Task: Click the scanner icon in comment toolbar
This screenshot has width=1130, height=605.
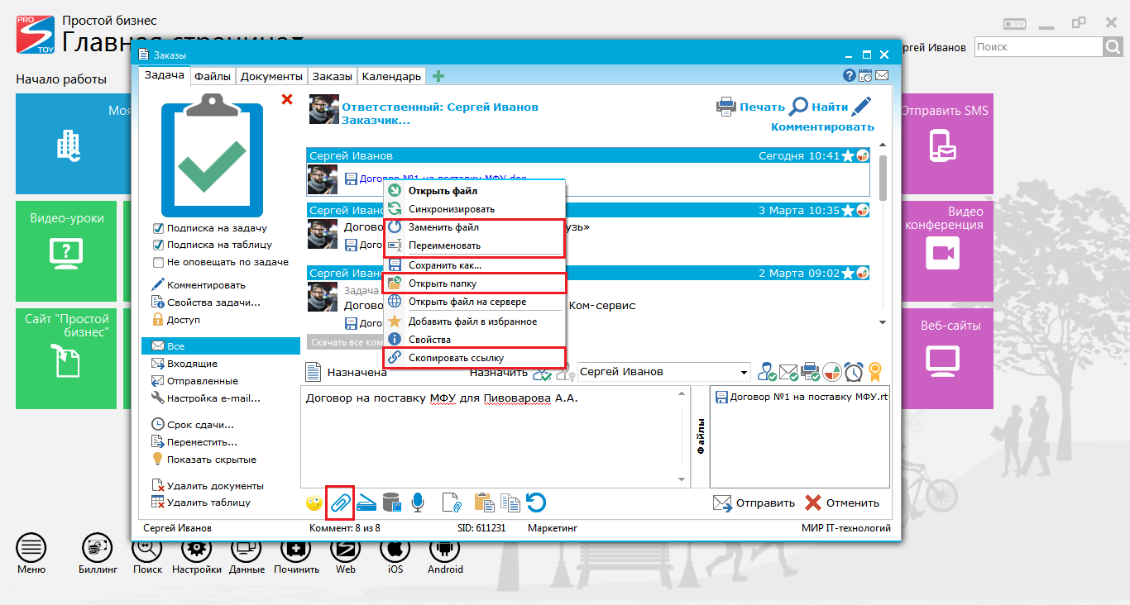Action: [x=366, y=503]
